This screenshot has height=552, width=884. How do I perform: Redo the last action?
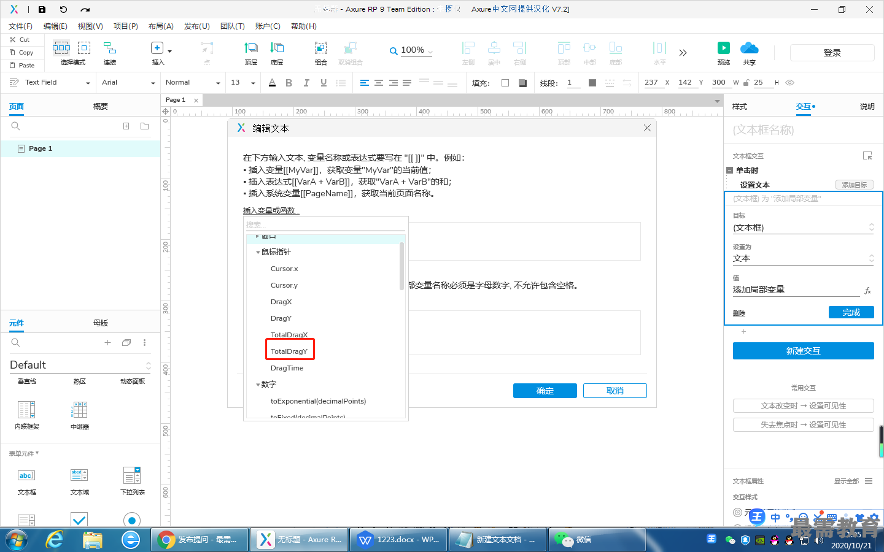click(x=85, y=9)
